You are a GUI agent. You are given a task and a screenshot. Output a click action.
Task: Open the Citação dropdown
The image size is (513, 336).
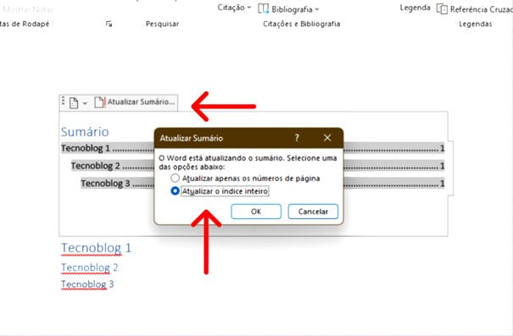[x=234, y=7]
